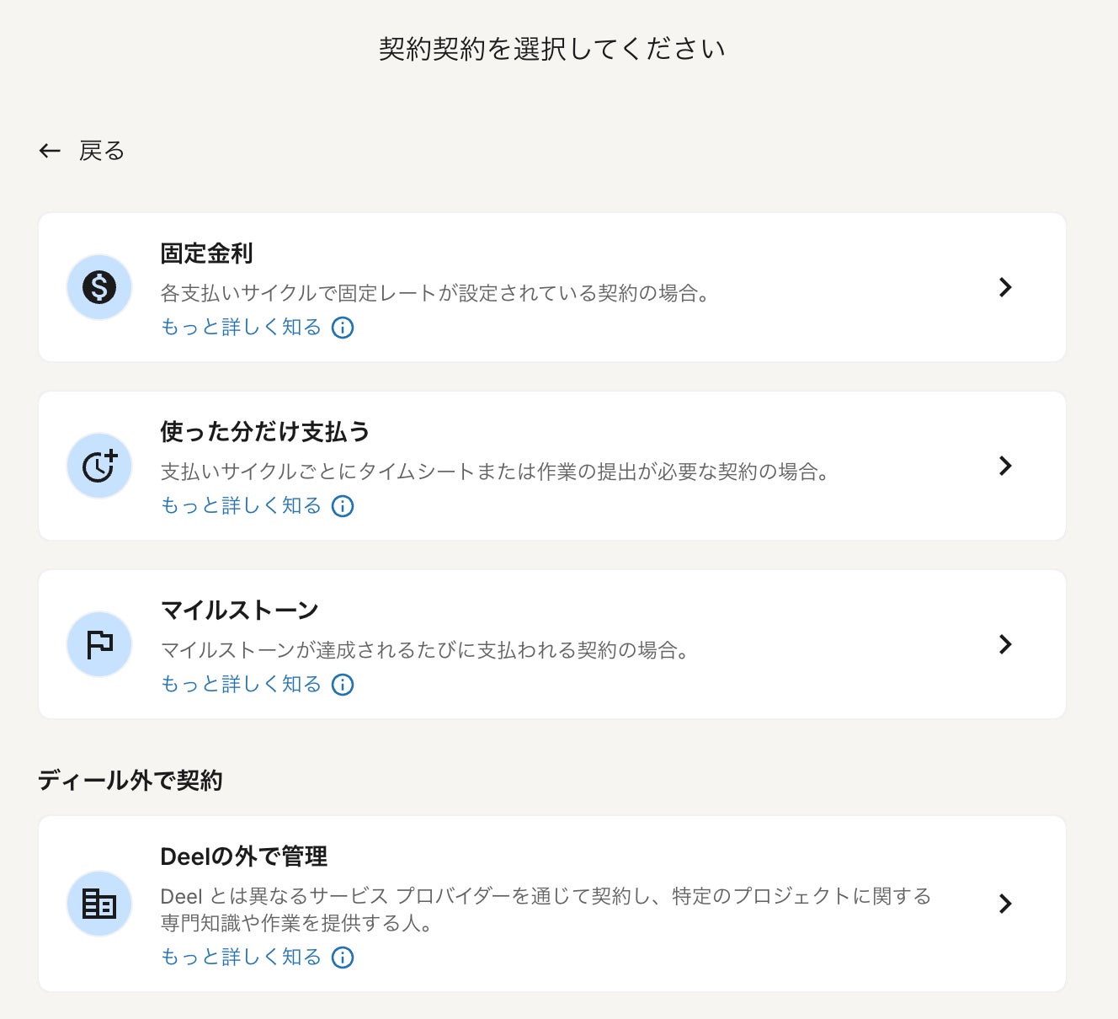This screenshot has width=1118, height=1019.
Task: Click the flag icon for マイルストーン
Action: (x=99, y=644)
